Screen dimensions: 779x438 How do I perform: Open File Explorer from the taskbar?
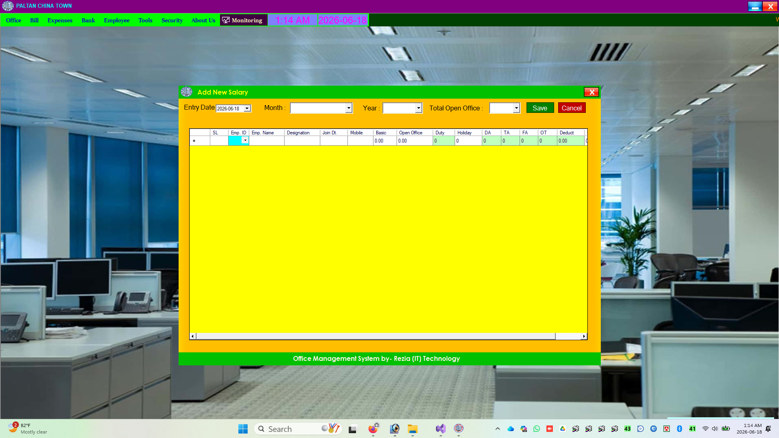pos(413,429)
